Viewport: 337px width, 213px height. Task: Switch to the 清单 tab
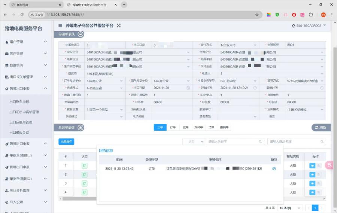click(212, 127)
